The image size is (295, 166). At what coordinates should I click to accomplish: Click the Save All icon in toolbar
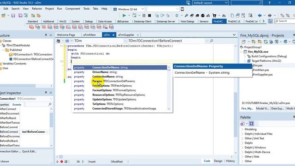(20, 16)
